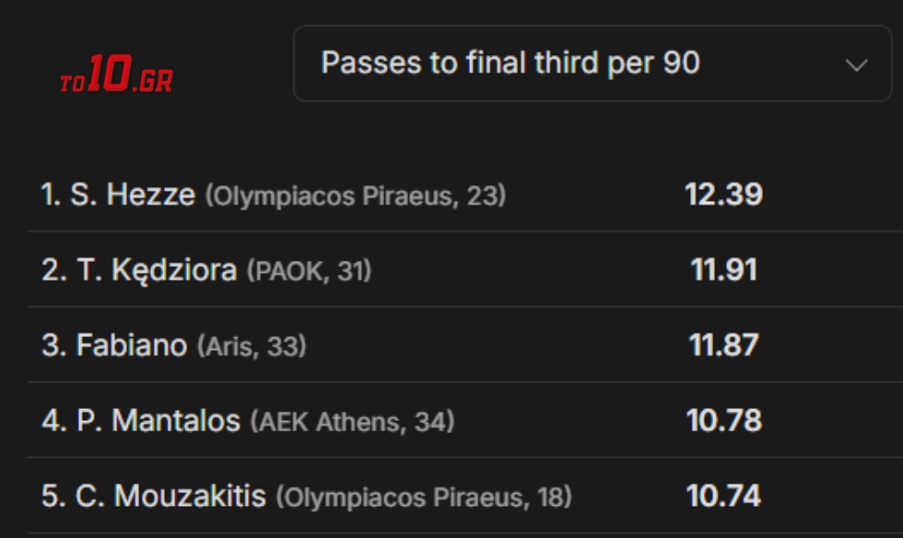Select the 11.91 value for Kędziora
903x538 pixels.
[x=723, y=271]
